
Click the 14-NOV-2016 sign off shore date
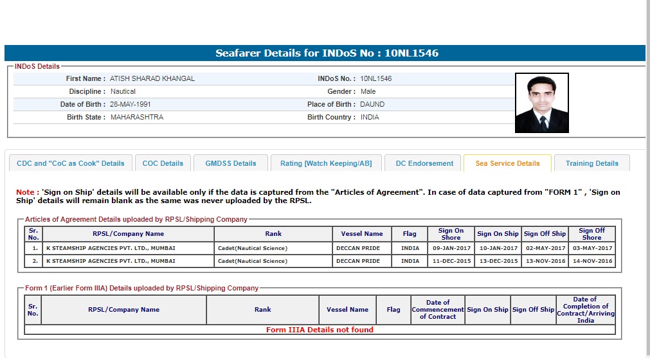[x=592, y=261]
